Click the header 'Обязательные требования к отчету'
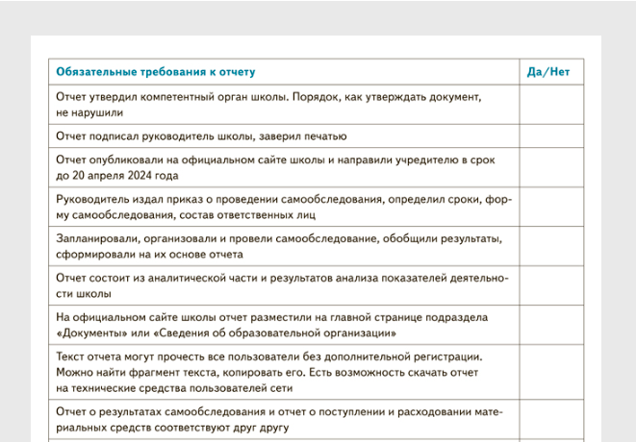 pos(155,72)
